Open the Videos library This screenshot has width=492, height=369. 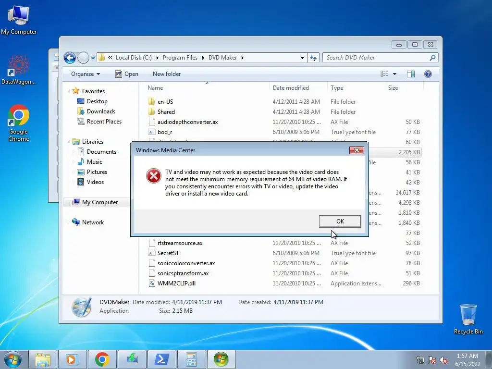pyautogui.click(x=95, y=182)
